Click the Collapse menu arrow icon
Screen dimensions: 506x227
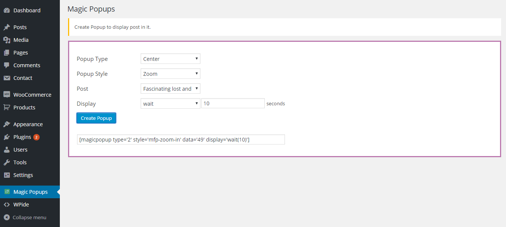click(6, 217)
